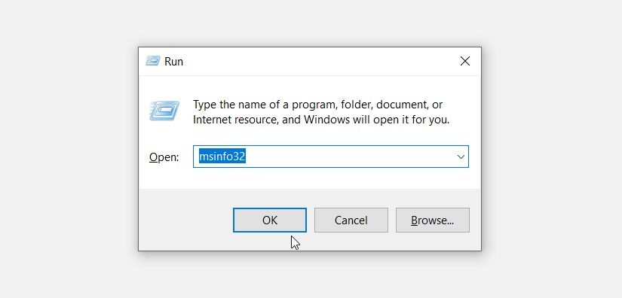Click the 'Type the name of a program' text

coord(321,112)
